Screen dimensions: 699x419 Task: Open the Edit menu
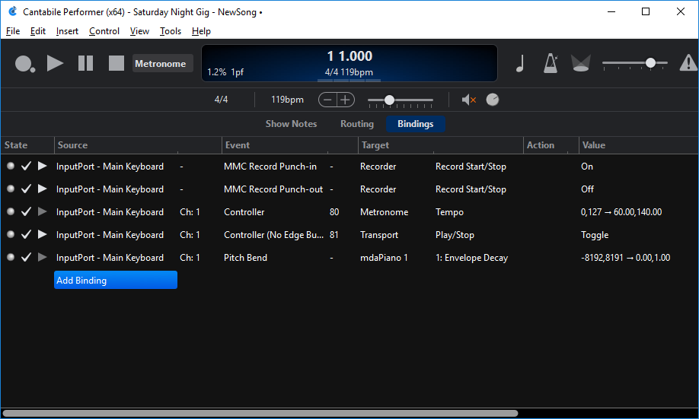click(38, 31)
